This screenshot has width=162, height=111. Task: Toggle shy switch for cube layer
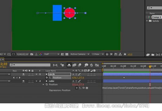click(x=73, y=81)
